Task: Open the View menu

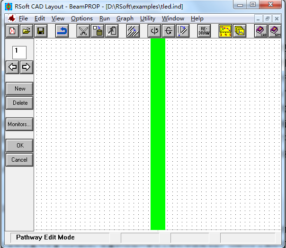Action: [58, 18]
